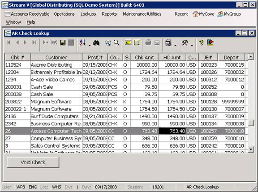This screenshot has width=258, height=192.
Task: Sort by PostDt column header
Action: (x=95, y=57)
